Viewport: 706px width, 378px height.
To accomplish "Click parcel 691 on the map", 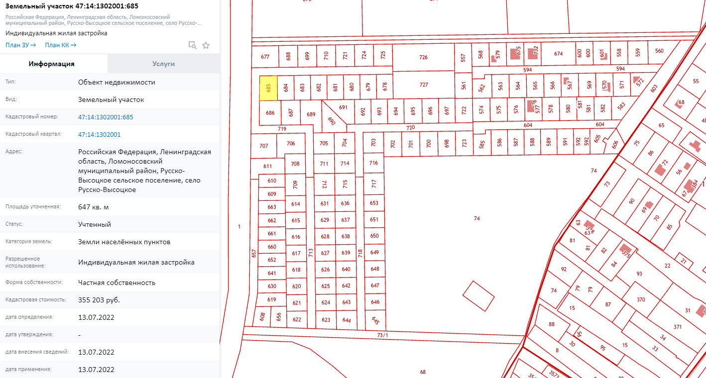I will (x=343, y=107).
